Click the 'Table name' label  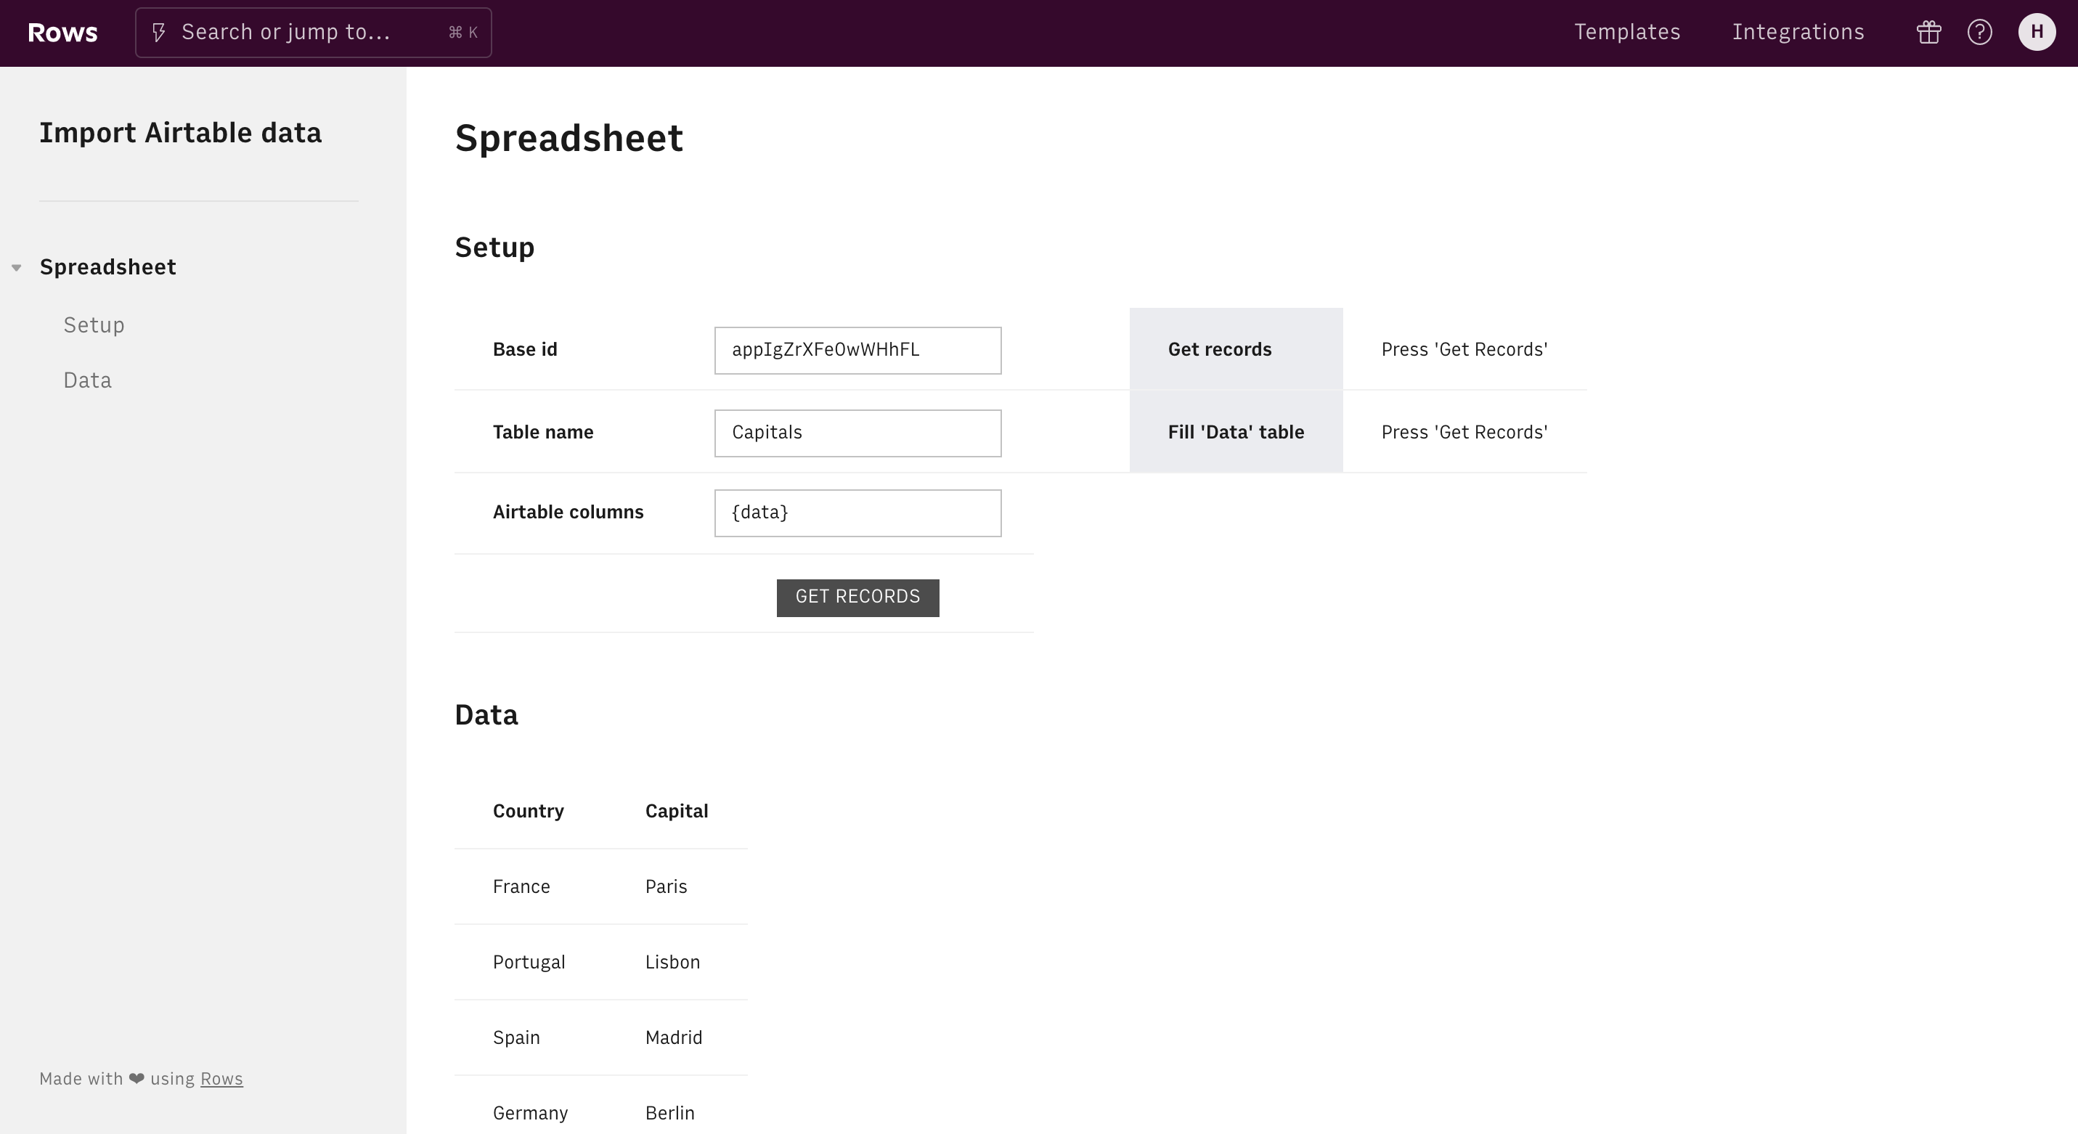[543, 432]
